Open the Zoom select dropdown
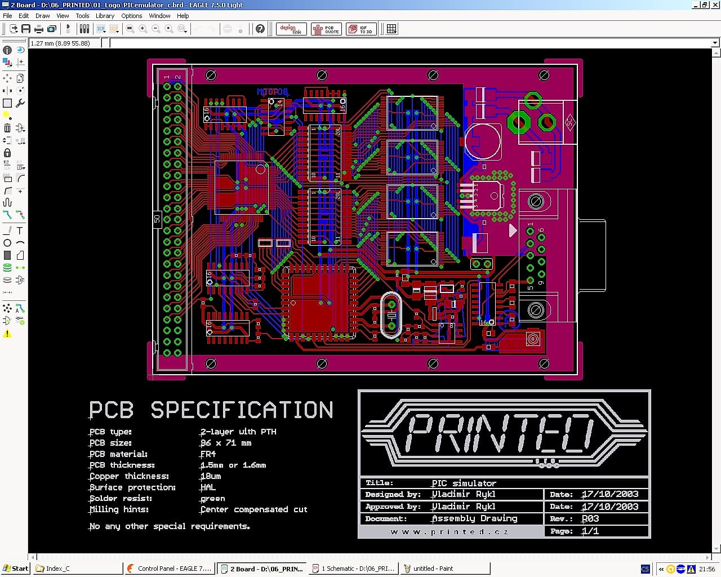The width and height of the screenshot is (721, 577). 182,29
